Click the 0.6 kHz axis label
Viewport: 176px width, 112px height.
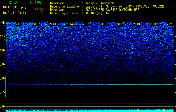click(x=2, y=106)
